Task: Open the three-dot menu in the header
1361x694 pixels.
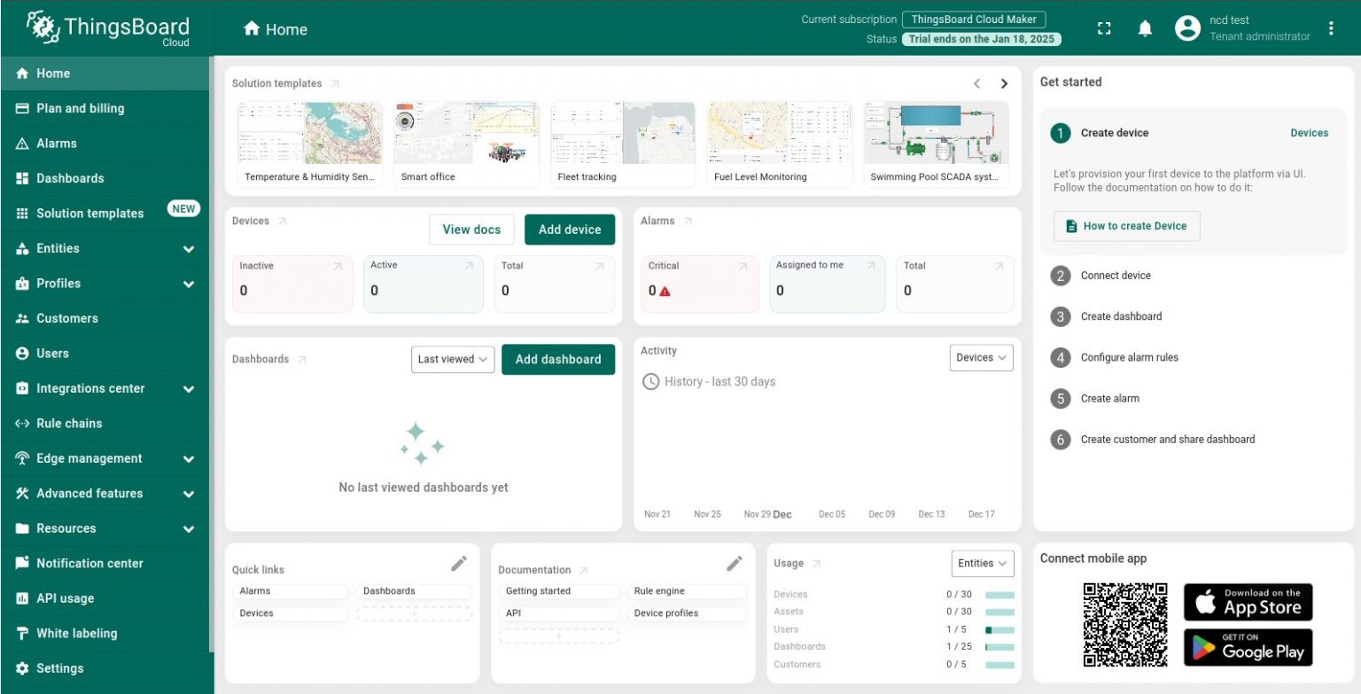Action: (1331, 27)
